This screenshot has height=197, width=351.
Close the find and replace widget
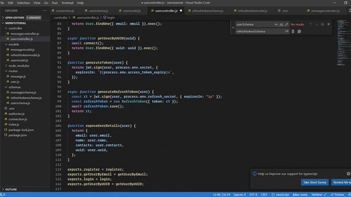(x=329, y=24)
